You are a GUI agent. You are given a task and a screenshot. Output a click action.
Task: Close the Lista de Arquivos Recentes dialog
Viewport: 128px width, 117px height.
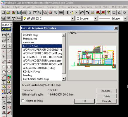click(116, 28)
